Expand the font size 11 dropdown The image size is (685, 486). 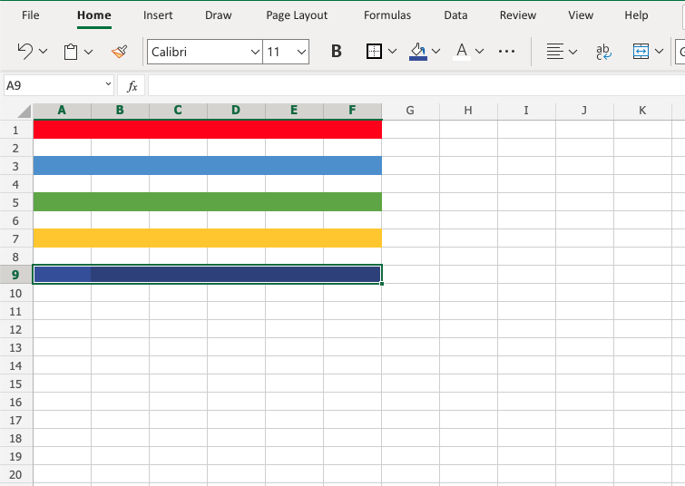301,52
